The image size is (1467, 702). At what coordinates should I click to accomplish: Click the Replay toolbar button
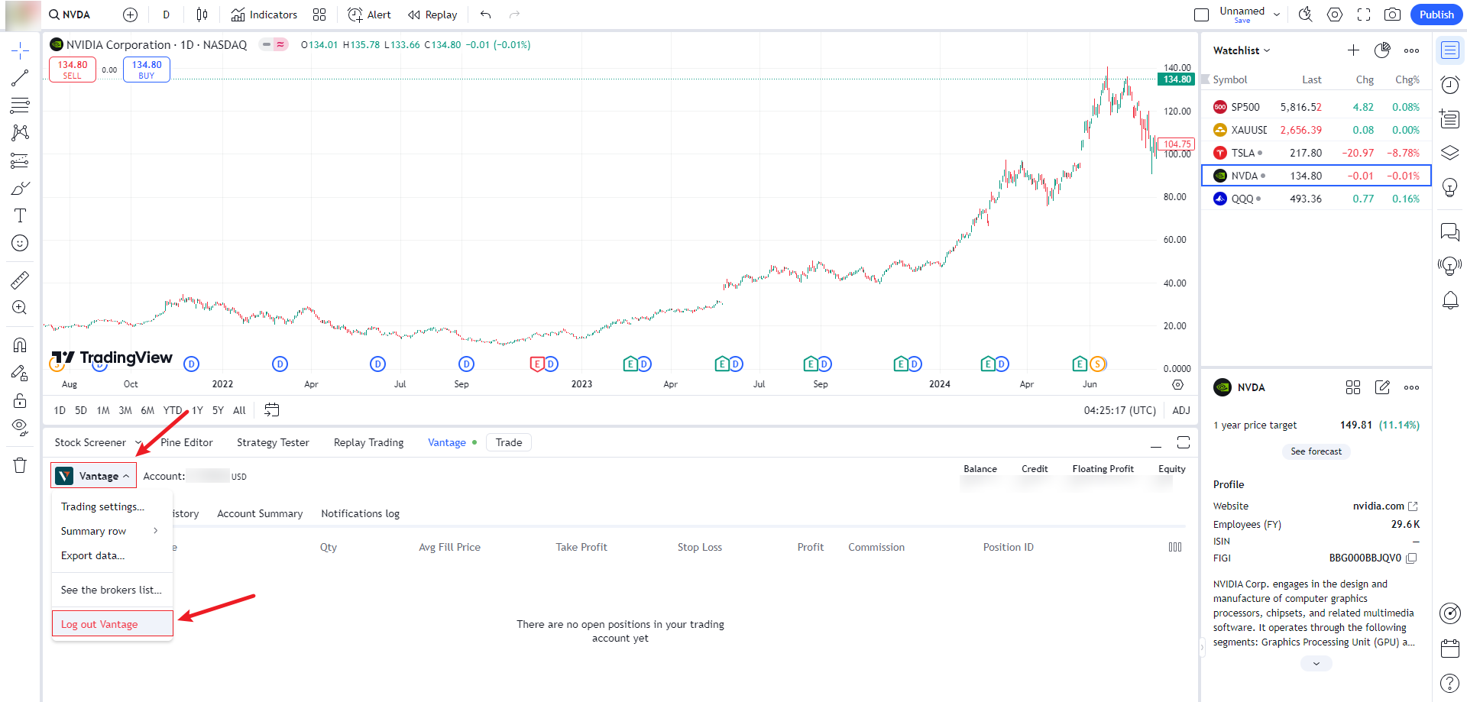tap(432, 15)
